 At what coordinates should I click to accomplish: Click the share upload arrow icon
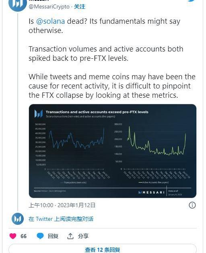tap(70, 236)
